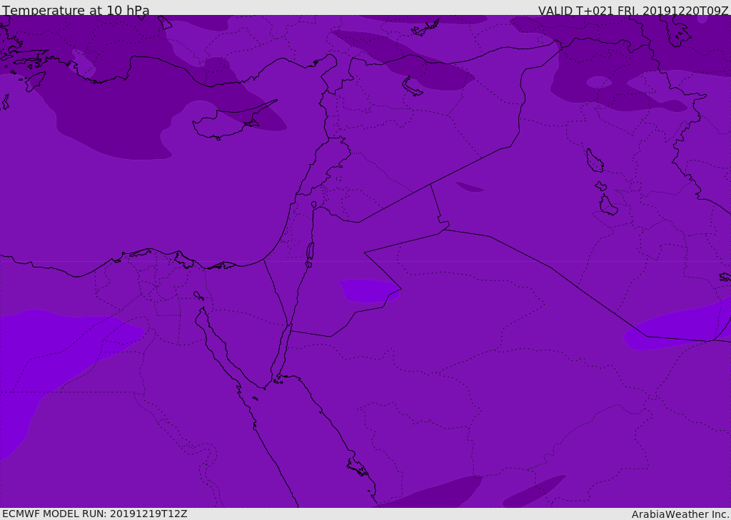Screen dimensions: 731x520
Task: Click the "Temperature at 10 hPa" title text
Action: point(76,10)
